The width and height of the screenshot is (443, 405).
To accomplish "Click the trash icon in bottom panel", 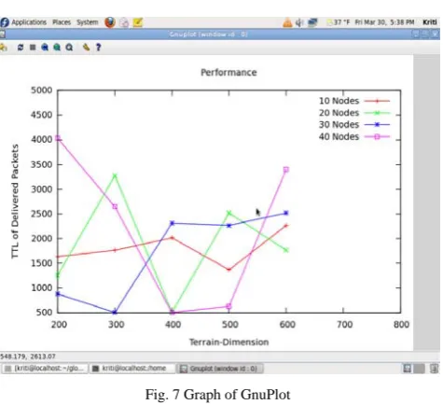I will tap(435, 369).
